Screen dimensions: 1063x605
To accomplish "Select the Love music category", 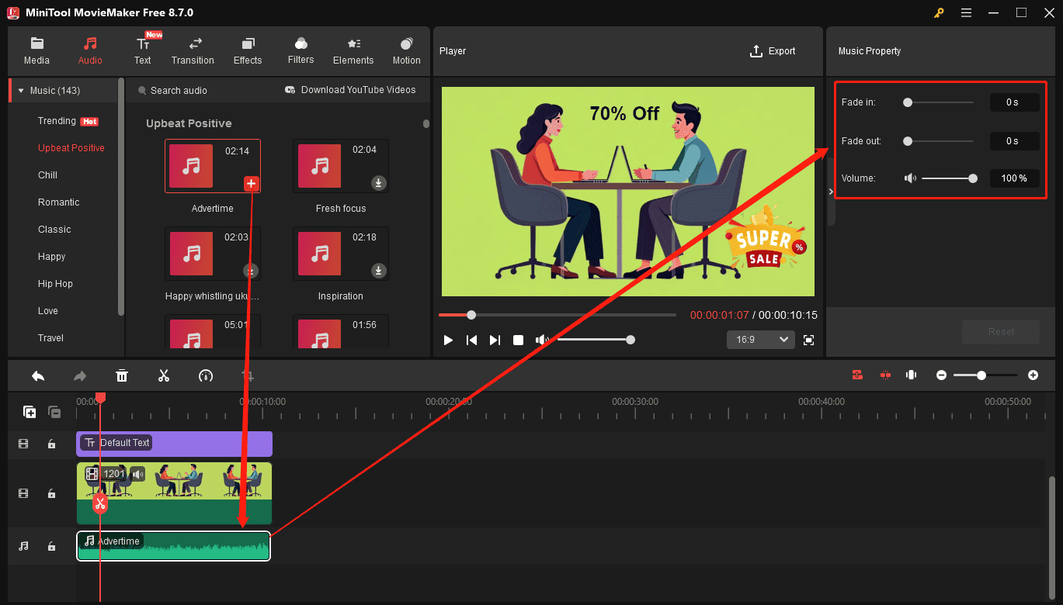I will [48, 311].
